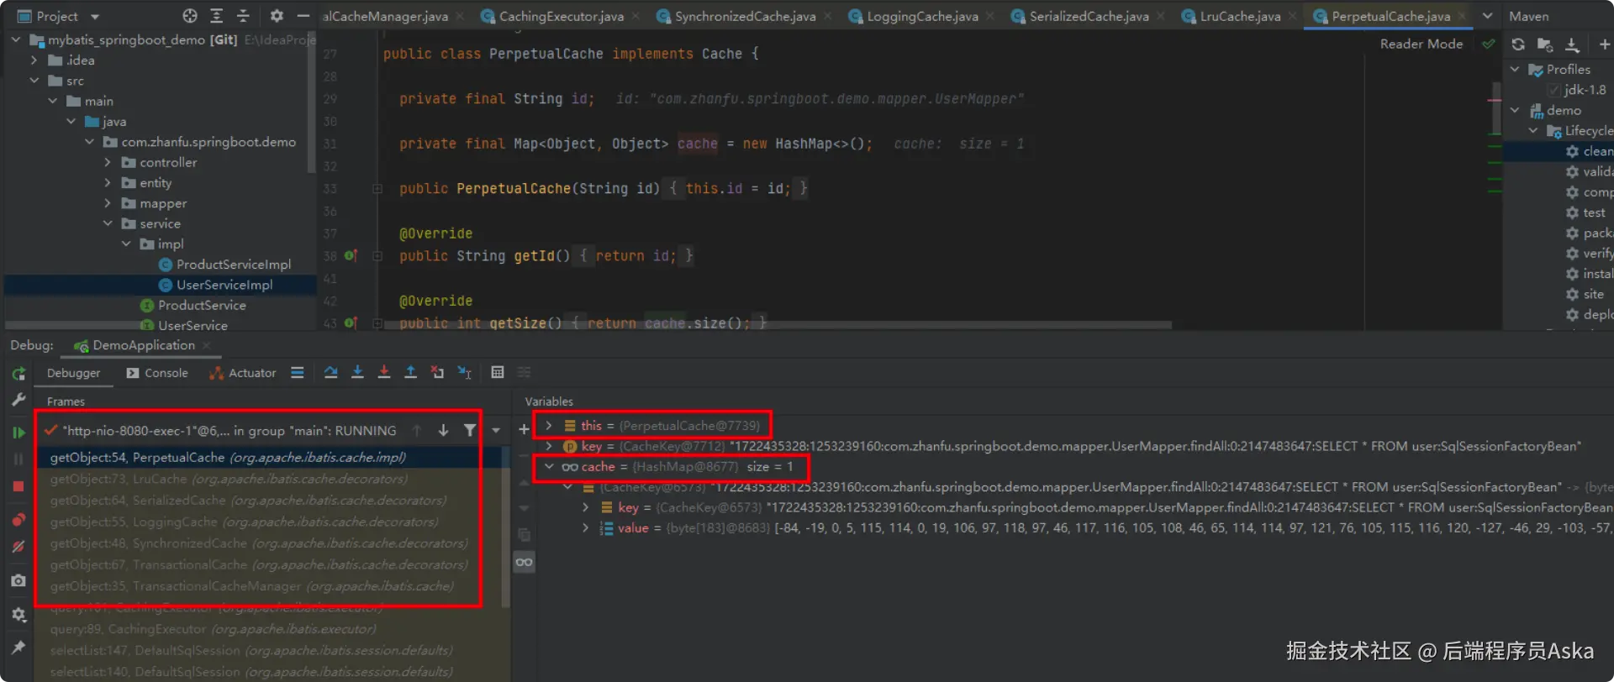Resume program with the green play icon
Image resolution: width=1614 pixels, height=682 pixels.
pyautogui.click(x=18, y=432)
